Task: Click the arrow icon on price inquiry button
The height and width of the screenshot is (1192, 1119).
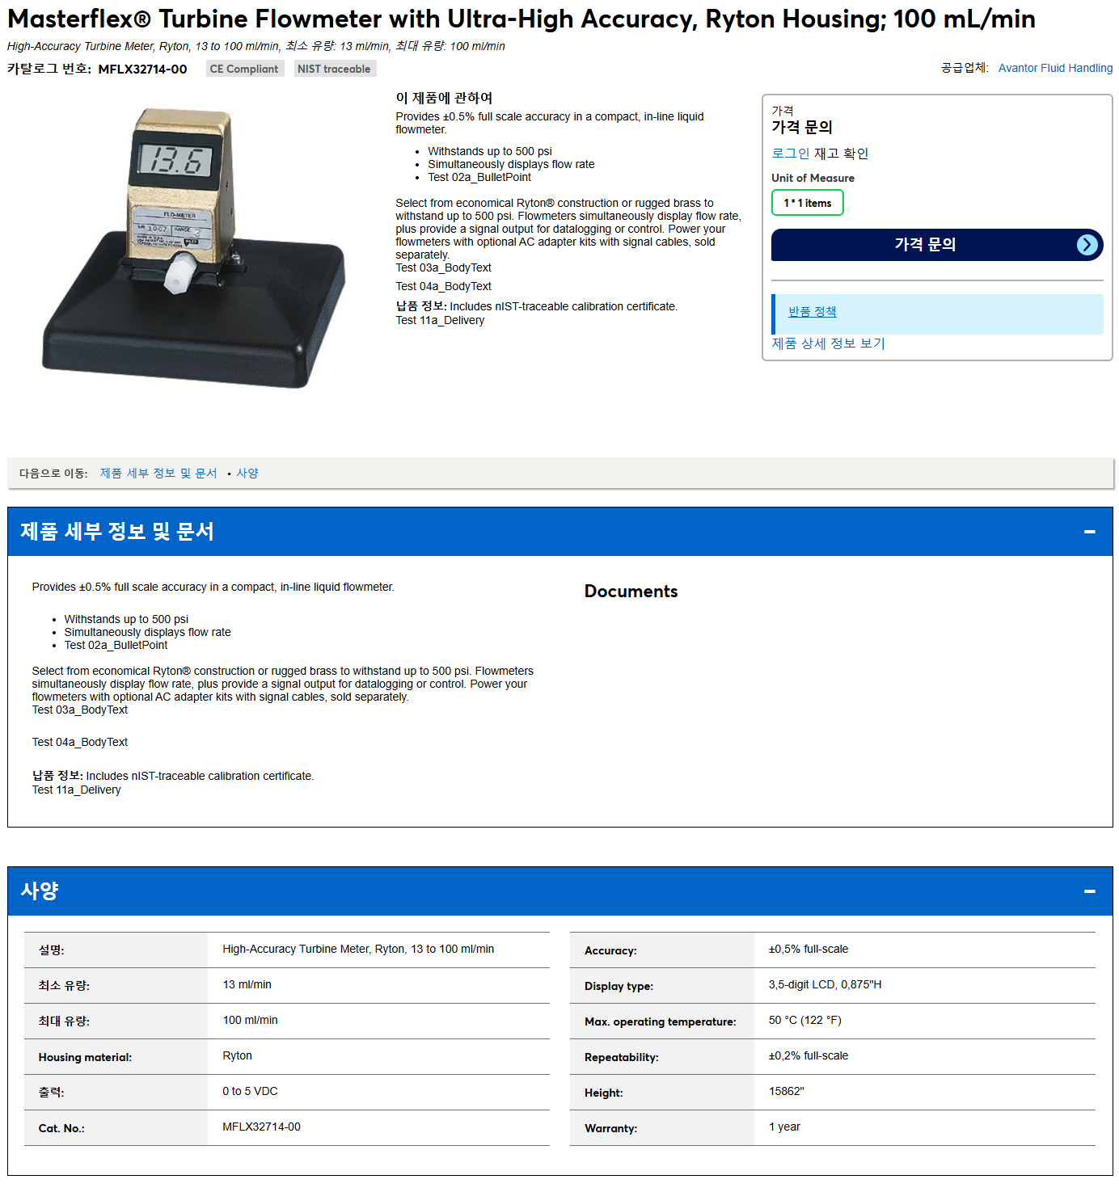Action: click(1087, 245)
